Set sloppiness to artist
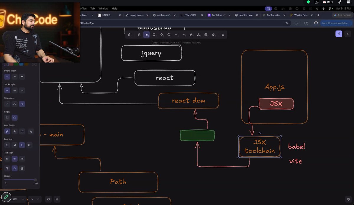 click(15, 104)
